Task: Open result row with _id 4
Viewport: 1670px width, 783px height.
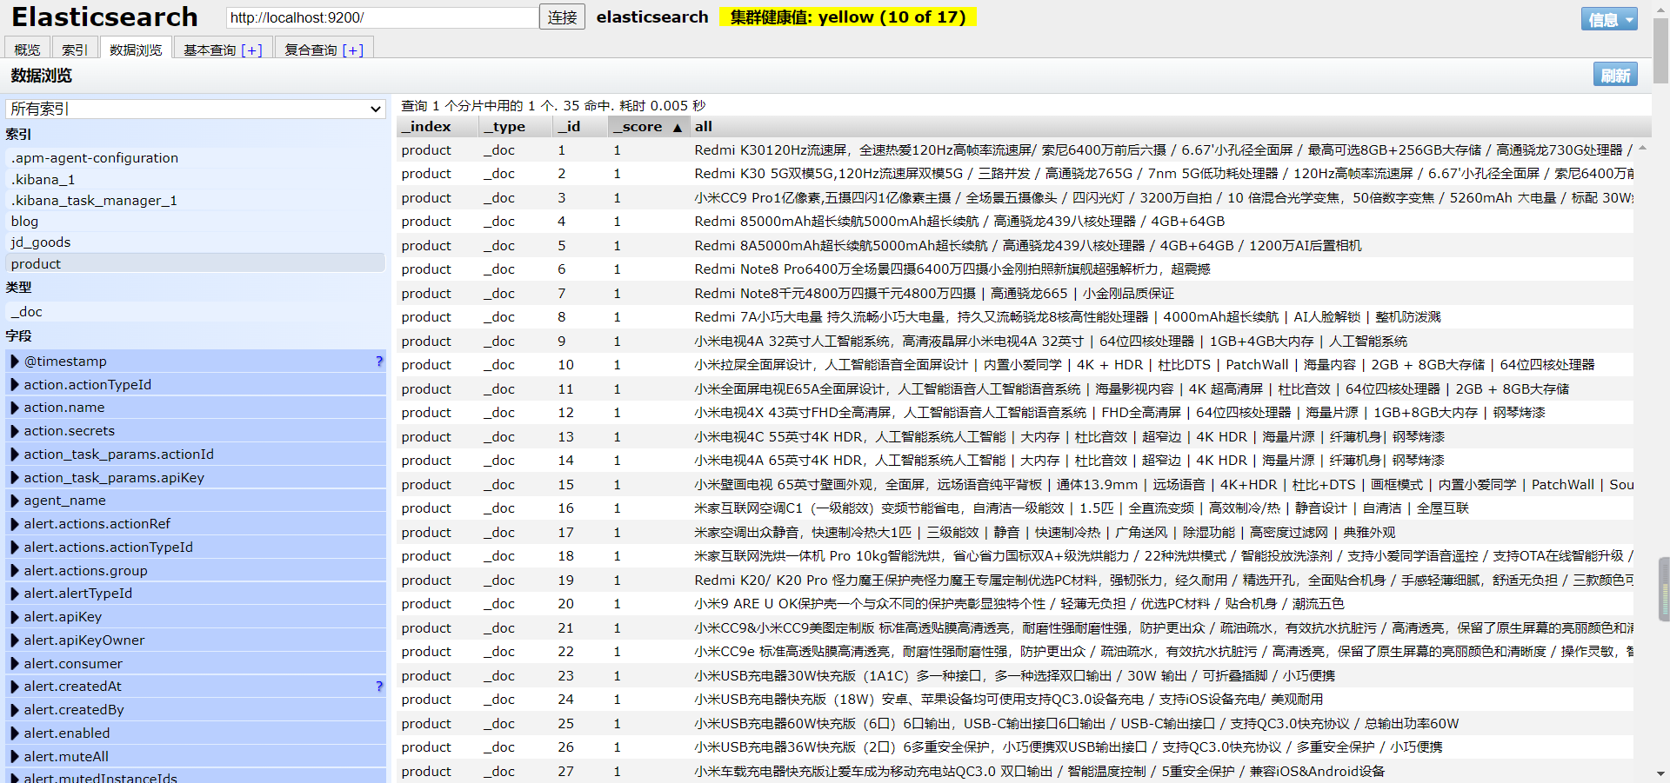Action: point(1015,222)
